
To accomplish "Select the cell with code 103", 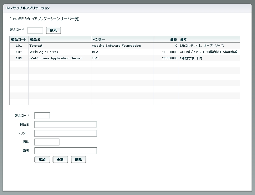I will pos(19,58).
